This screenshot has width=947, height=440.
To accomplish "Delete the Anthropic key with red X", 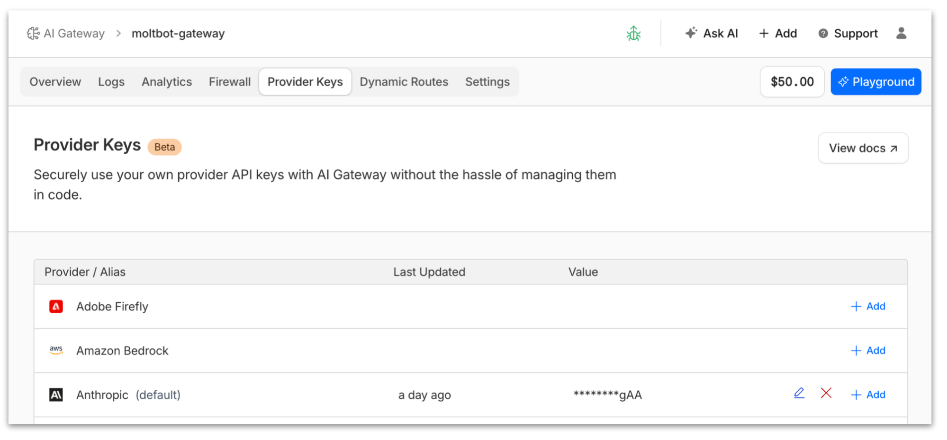I will (826, 393).
